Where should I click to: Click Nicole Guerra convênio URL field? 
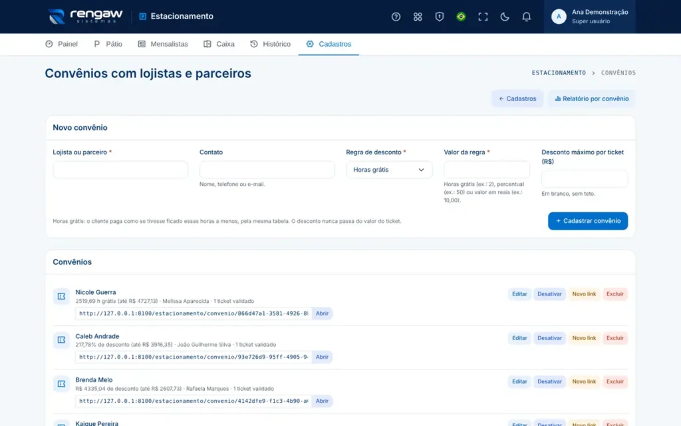[194, 314]
